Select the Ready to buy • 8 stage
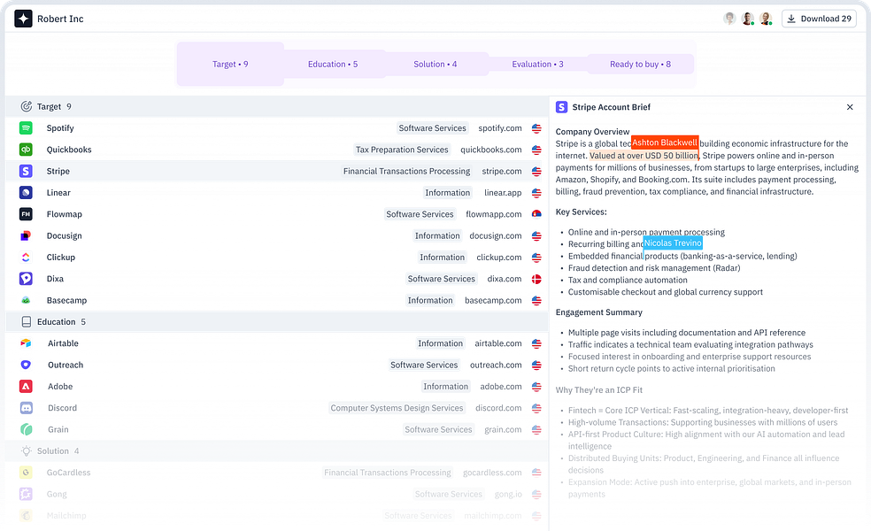 coord(641,65)
